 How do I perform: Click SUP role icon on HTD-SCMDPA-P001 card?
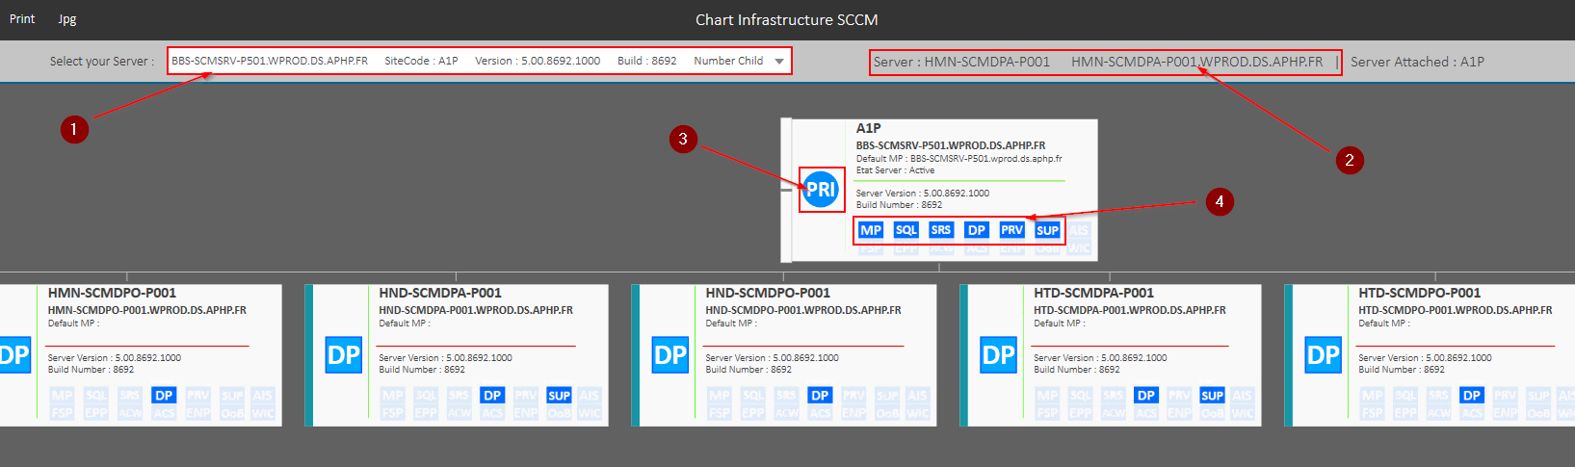click(x=1213, y=396)
